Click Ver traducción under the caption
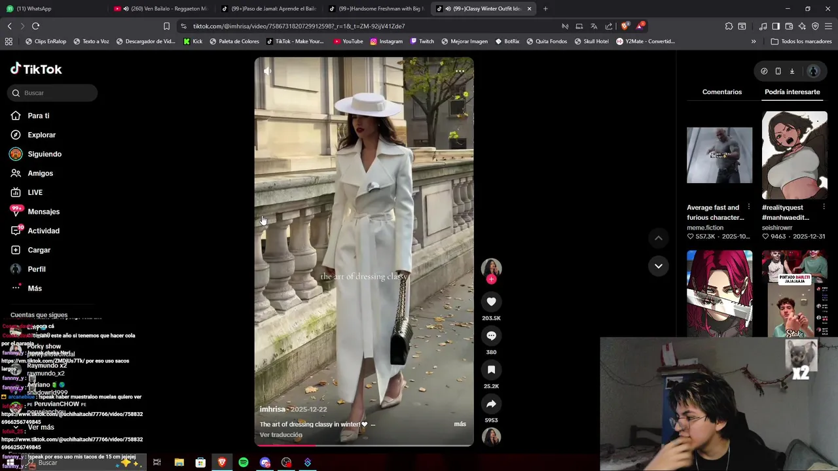The width and height of the screenshot is (838, 471). point(281,435)
